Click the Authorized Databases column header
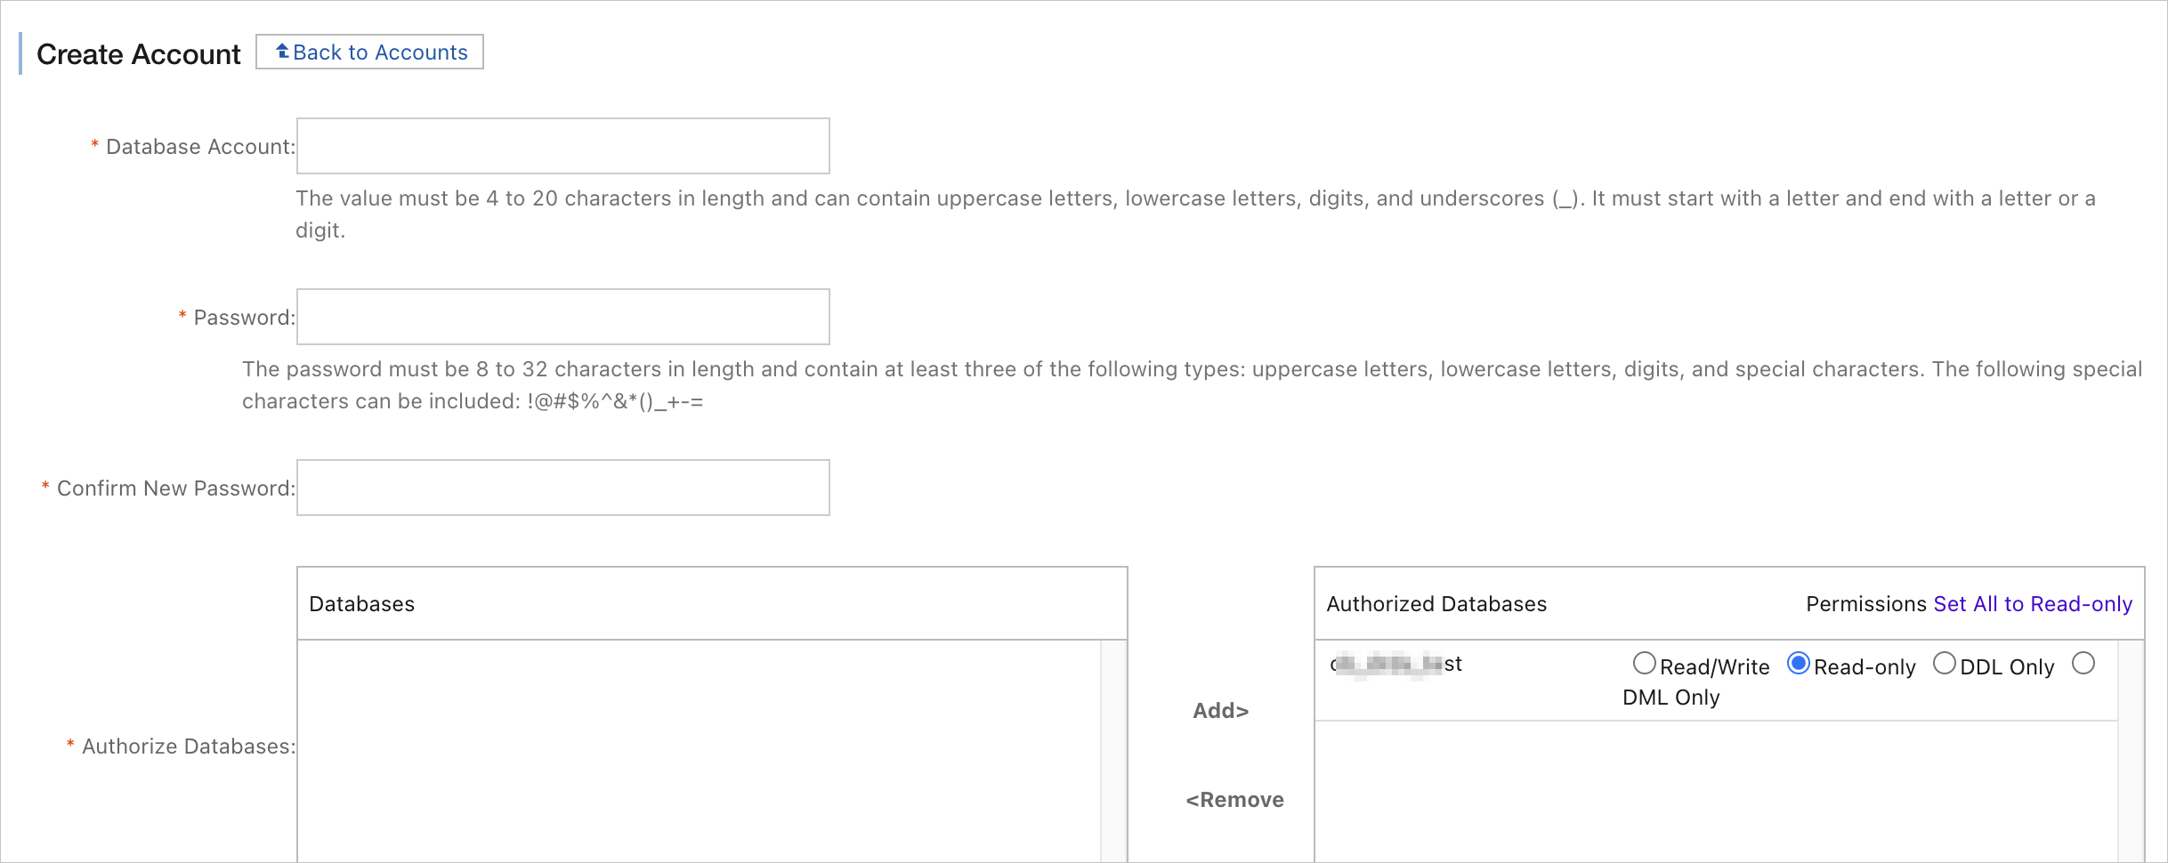 (x=1436, y=604)
